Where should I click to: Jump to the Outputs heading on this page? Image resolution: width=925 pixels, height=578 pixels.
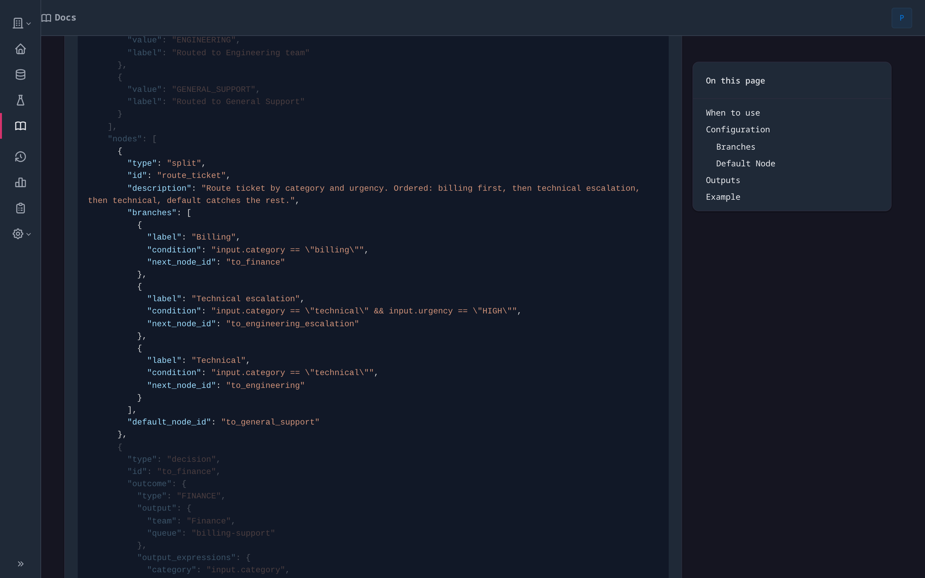click(722, 180)
